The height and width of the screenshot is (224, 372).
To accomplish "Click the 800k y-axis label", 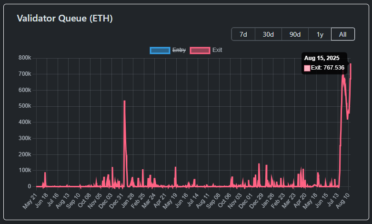I will point(25,58).
